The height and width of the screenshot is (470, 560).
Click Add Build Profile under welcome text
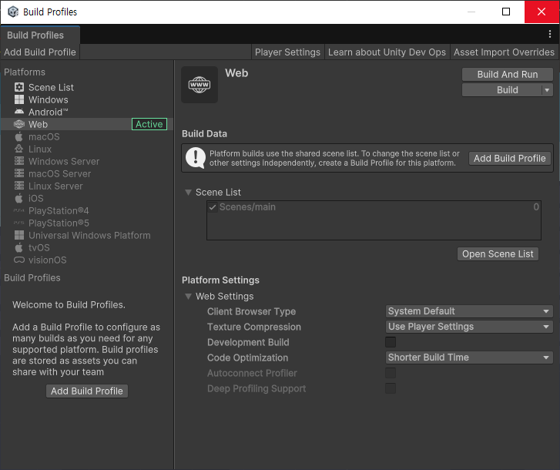(x=87, y=391)
